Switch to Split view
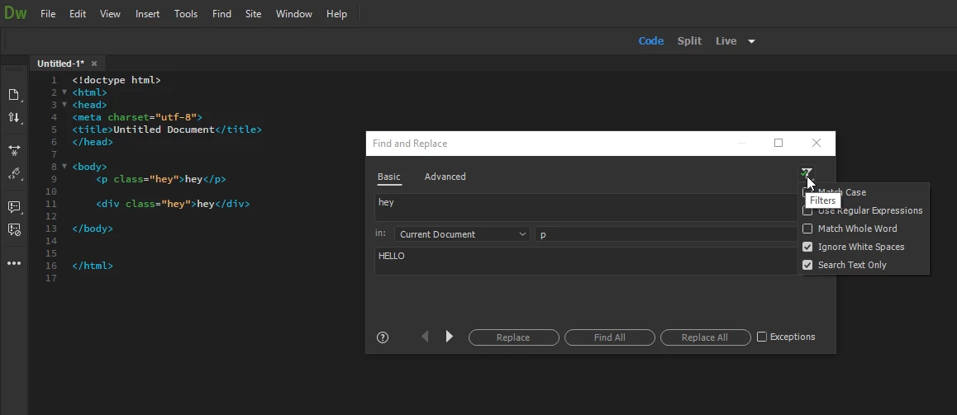The width and height of the screenshot is (957, 415). (689, 40)
